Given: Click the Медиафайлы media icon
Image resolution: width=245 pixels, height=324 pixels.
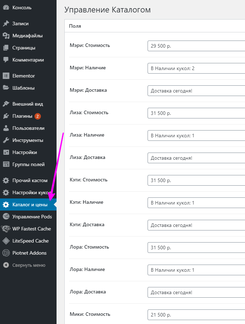Looking at the screenshot, I should click(6, 36).
